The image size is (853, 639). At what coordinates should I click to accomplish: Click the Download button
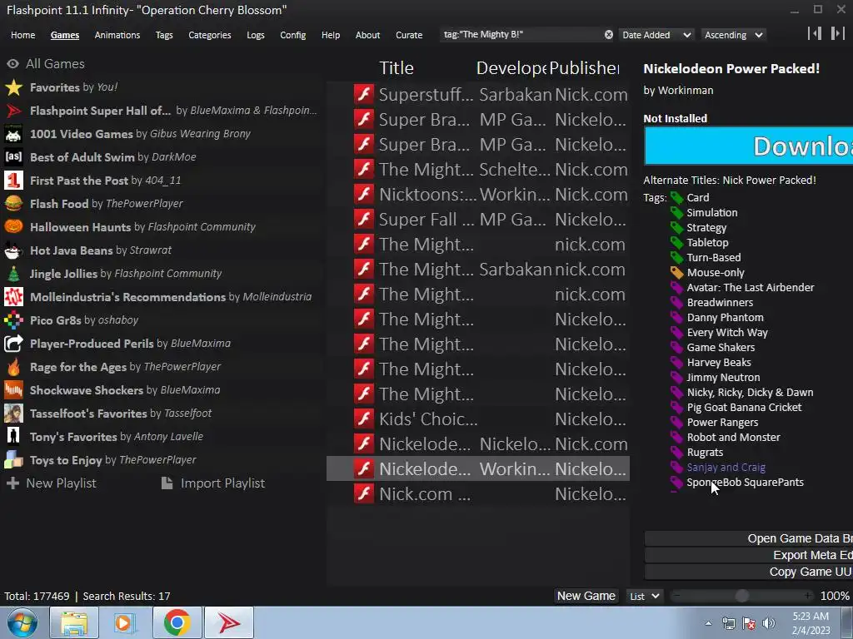(x=749, y=146)
